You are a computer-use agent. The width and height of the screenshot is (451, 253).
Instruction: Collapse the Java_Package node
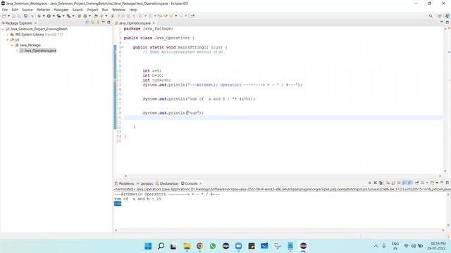coord(13,45)
